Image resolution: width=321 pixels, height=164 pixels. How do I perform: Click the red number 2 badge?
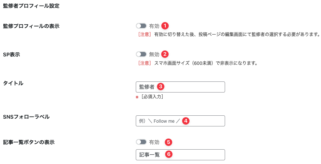[x=165, y=54]
